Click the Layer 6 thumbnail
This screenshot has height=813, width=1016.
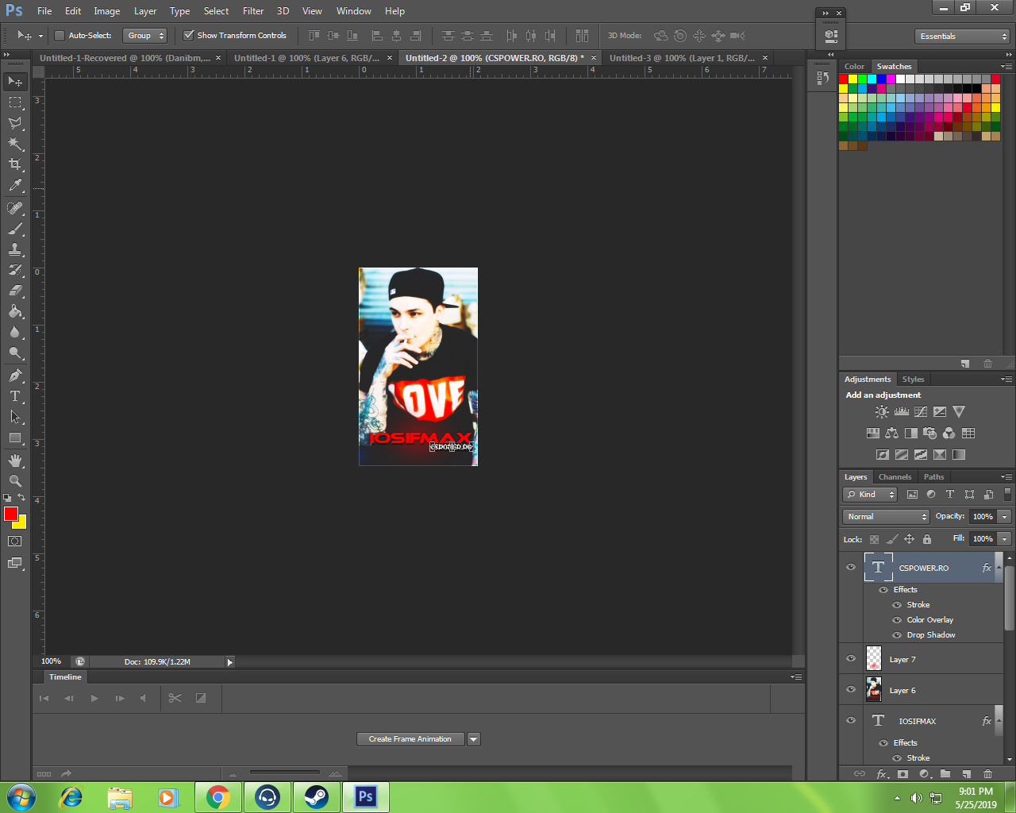874,690
